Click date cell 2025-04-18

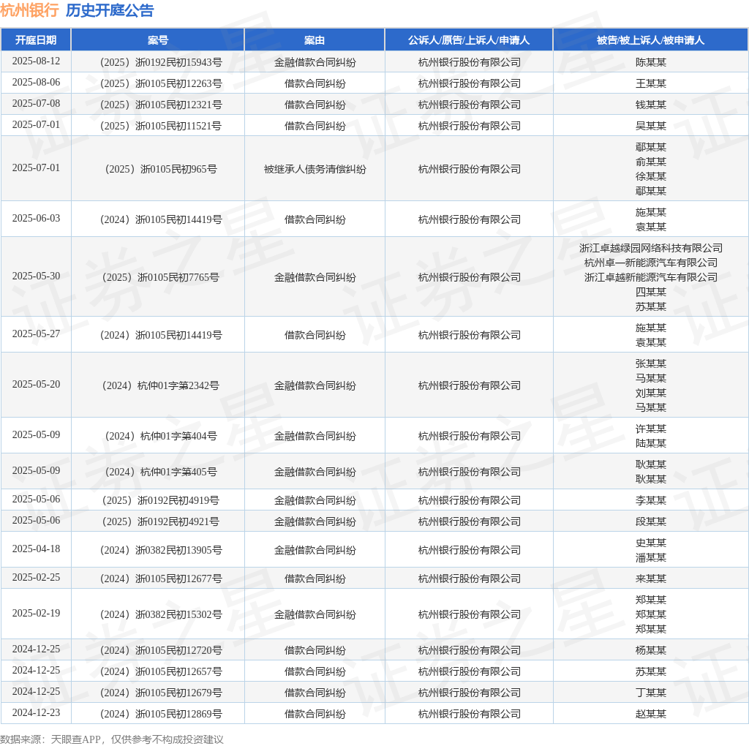(x=36, y=549)
